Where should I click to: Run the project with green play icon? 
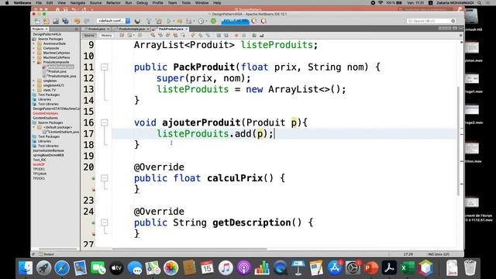coord(169,21)
